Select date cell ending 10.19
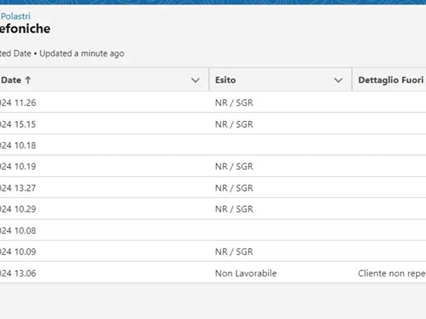Screen dimensions: 426x319 18,166
